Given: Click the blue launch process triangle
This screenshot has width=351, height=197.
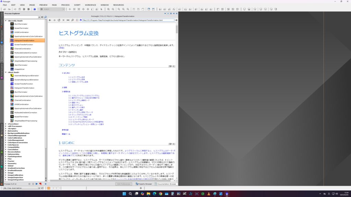Looking at the screenshot, I should [37, 184].
